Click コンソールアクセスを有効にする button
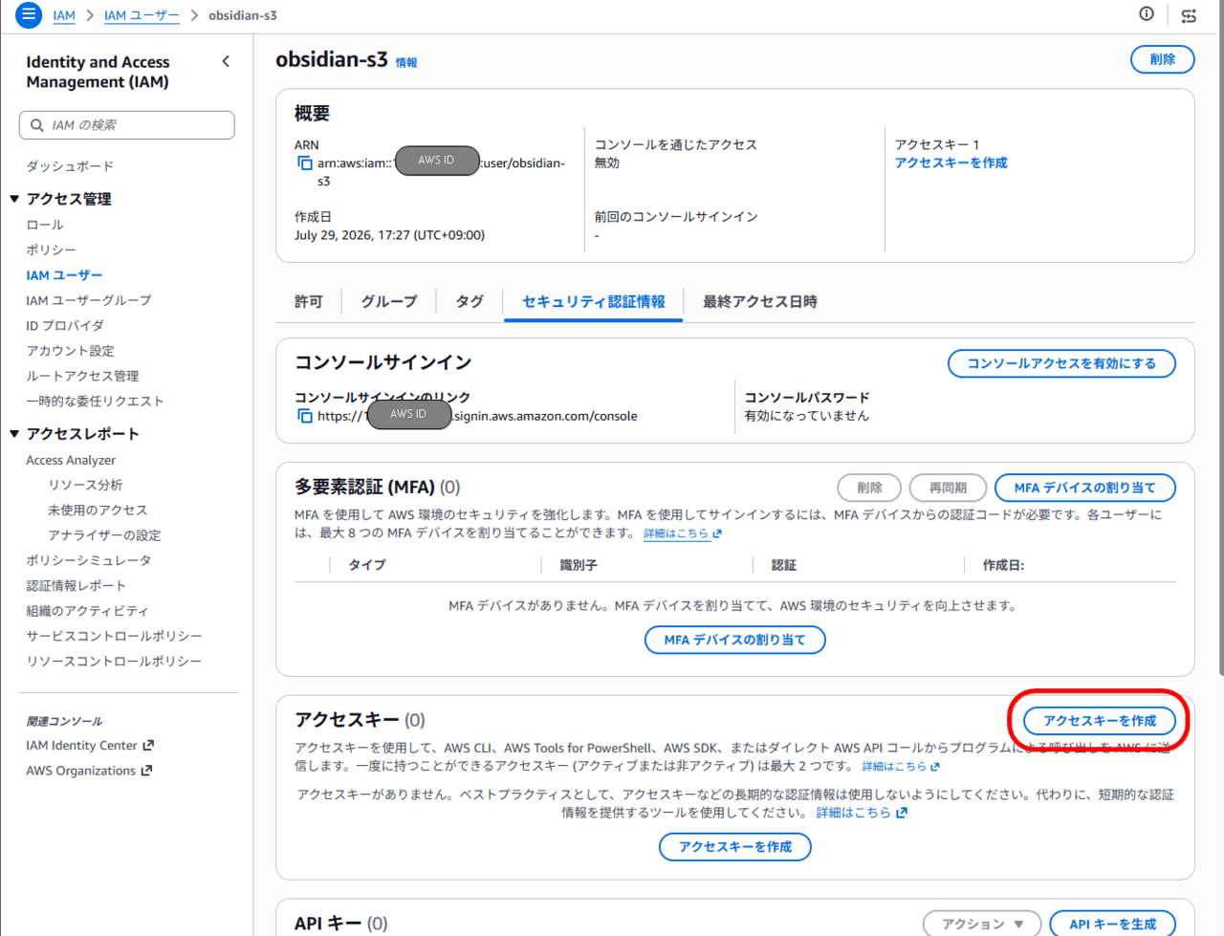The width and height of the screenshot is (1224, 936). coord(1061,363)
